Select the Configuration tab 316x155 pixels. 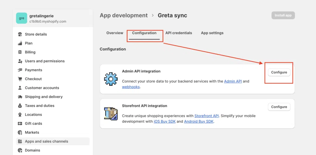click(x=144, y=33)
